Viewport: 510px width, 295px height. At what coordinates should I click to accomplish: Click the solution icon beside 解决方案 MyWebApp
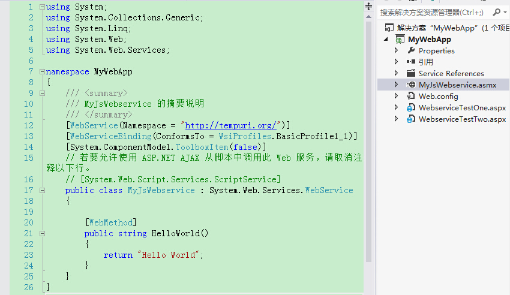pos(389,28)
